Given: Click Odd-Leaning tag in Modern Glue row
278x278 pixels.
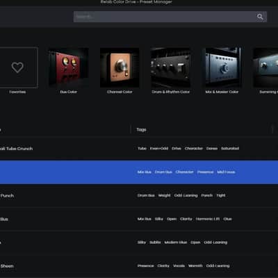Looking at the screenshot, I should (215, 243).
